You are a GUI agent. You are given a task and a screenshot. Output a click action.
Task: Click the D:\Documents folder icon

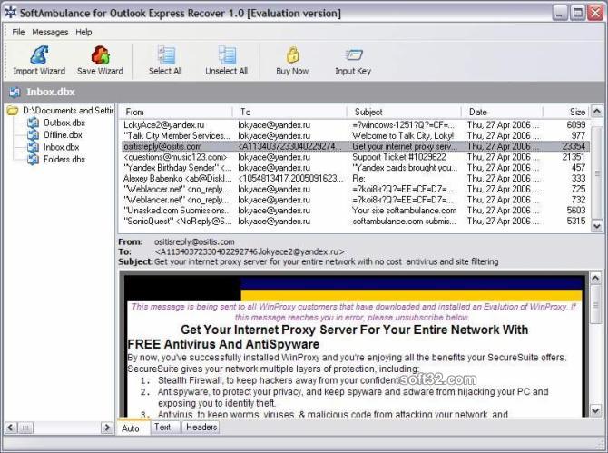(13, 111)
